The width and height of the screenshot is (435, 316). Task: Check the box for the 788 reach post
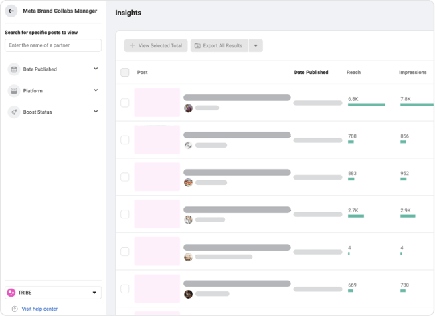125,140
